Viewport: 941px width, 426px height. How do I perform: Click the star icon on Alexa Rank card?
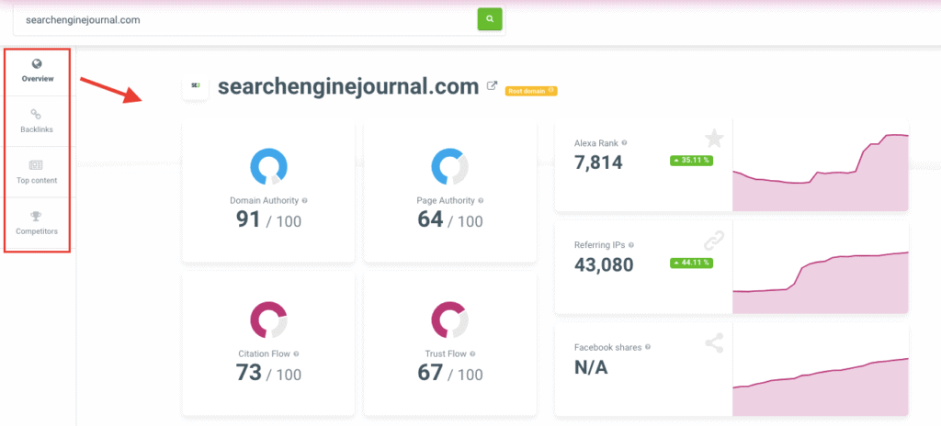point(714,139)
